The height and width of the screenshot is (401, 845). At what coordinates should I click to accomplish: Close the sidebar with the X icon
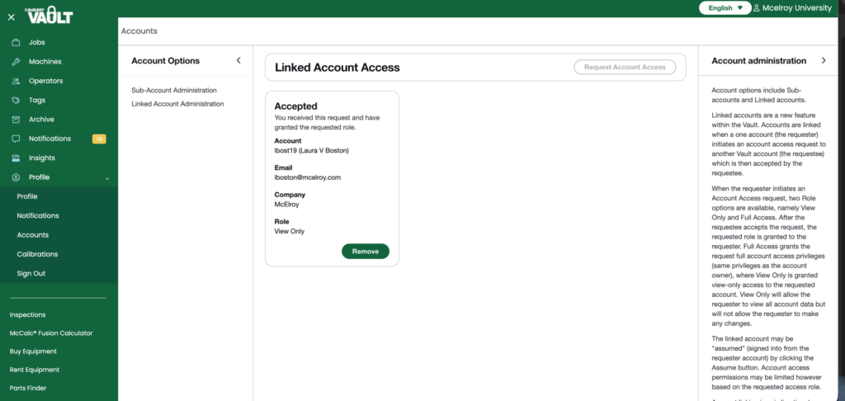[x=12, y=17]
